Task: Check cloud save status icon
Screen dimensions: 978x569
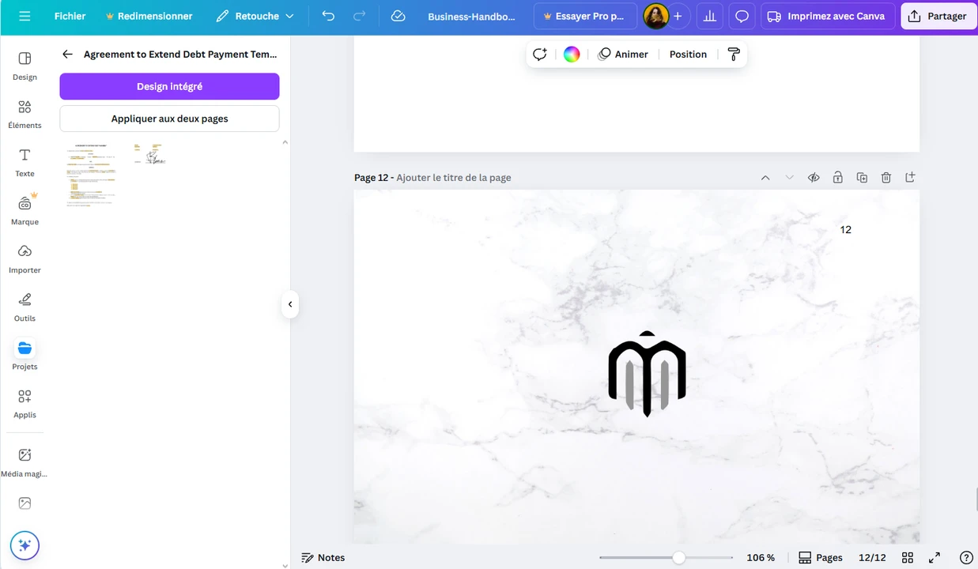Action: click(x=398, y=16)
